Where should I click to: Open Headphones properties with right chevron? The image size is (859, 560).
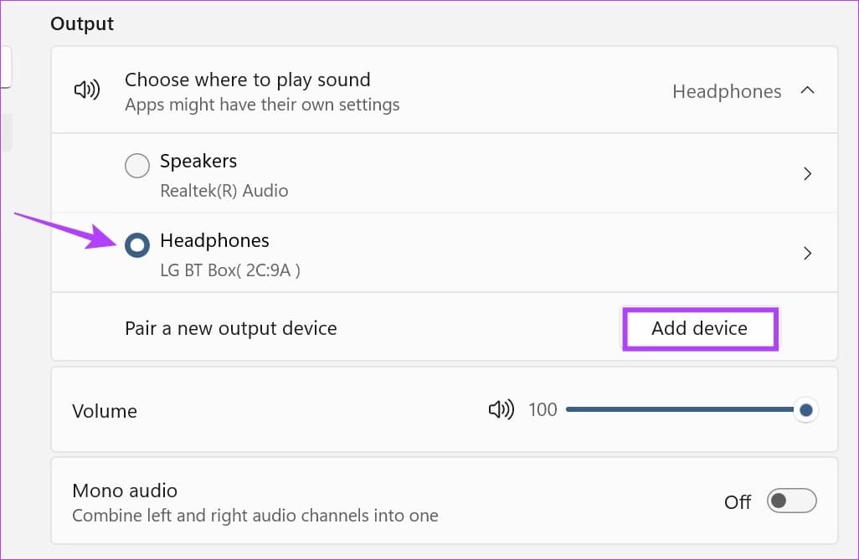807,253
